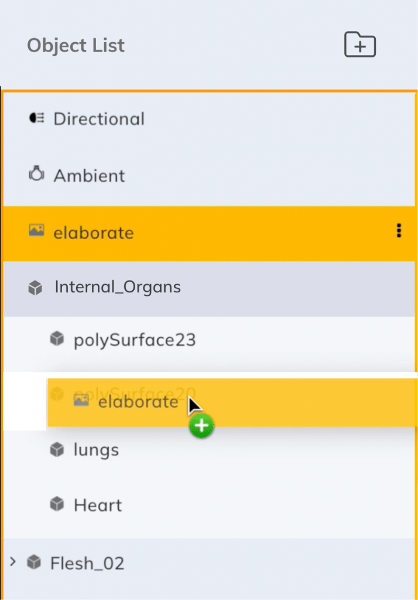
Task: Click the cube icon next to lungs
Action: point(57,449)
